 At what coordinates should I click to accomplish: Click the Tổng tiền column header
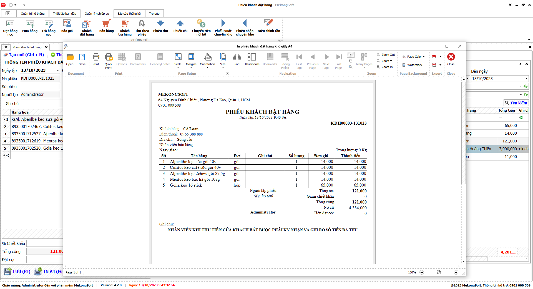(x=507, y=110)
